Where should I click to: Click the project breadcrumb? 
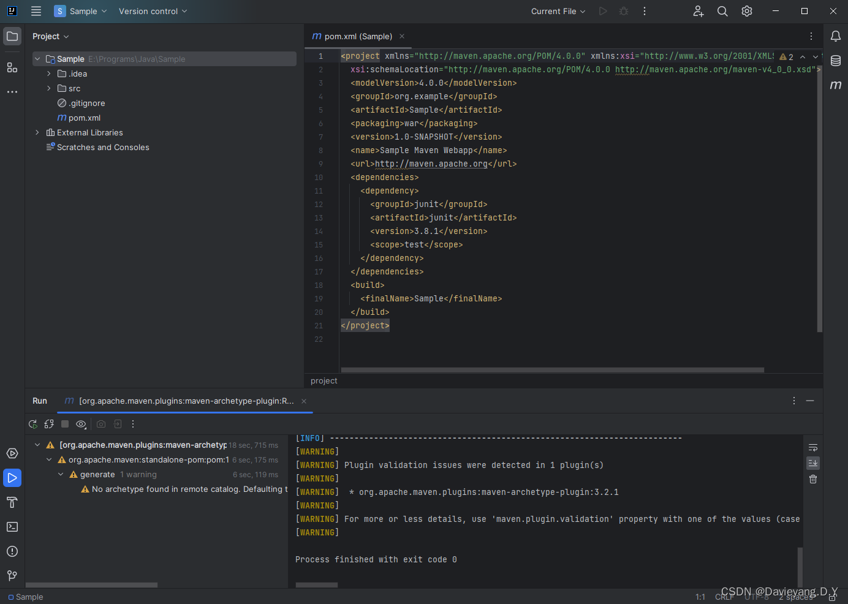click(x=324, y=380)
